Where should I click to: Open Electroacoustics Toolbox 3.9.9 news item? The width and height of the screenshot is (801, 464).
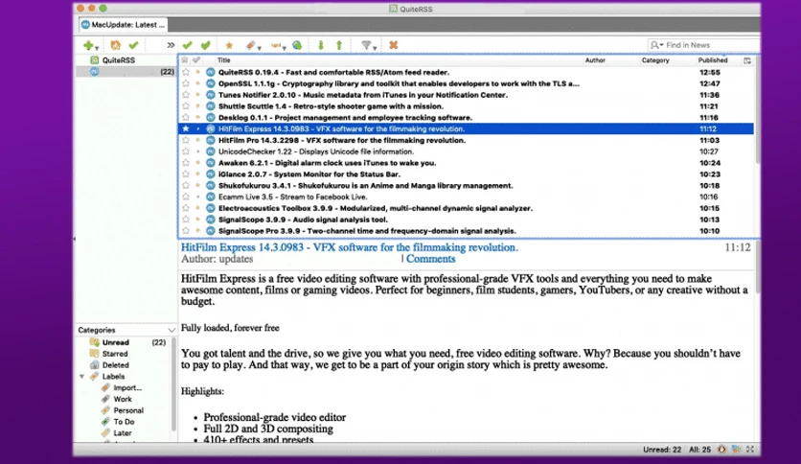pyautogui.click(x=376, y=208)
